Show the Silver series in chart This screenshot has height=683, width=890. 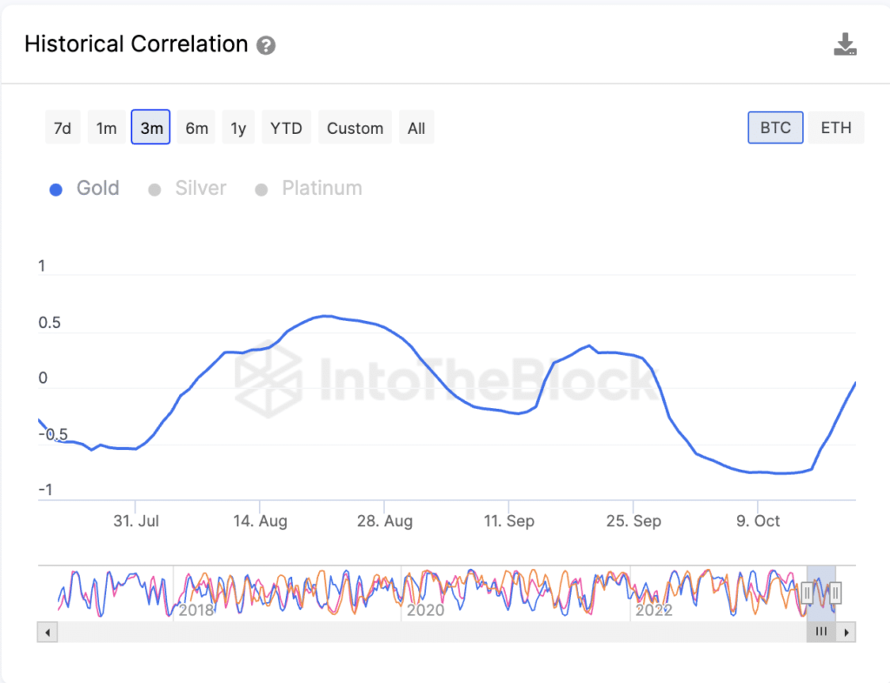click(x=188, y=189)
